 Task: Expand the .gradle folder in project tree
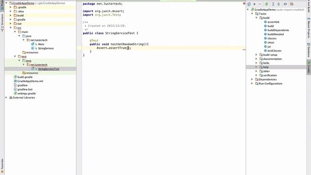[11, 7]
